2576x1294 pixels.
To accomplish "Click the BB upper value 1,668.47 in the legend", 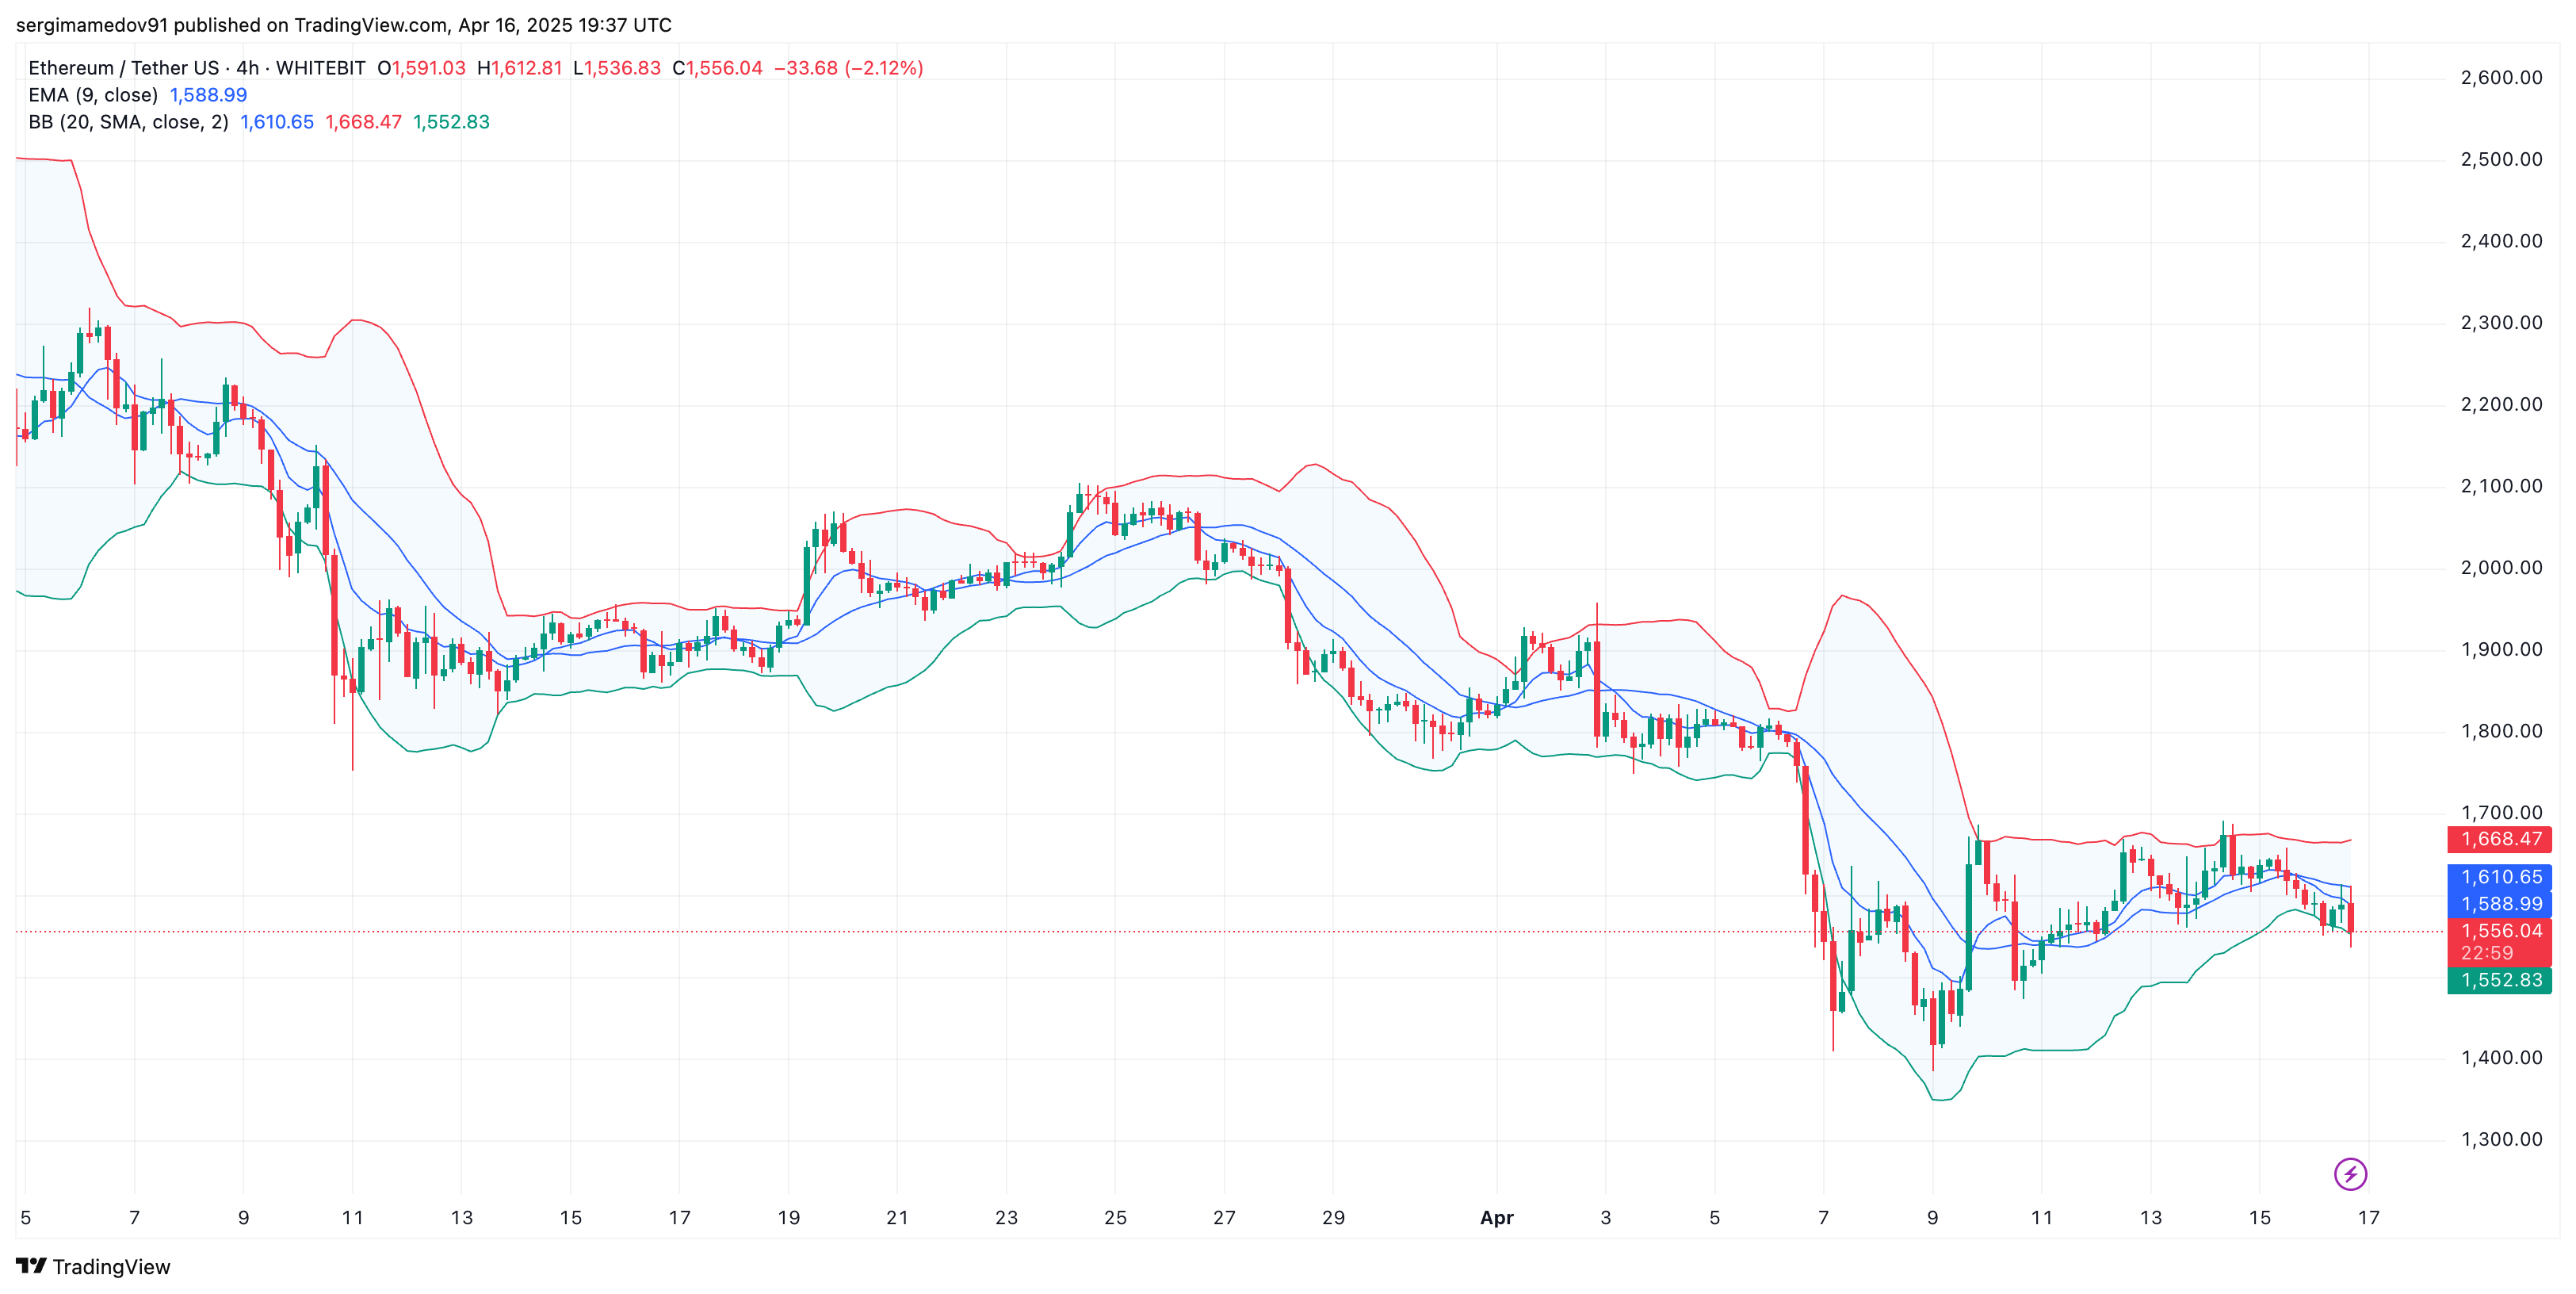I will 363,122.
